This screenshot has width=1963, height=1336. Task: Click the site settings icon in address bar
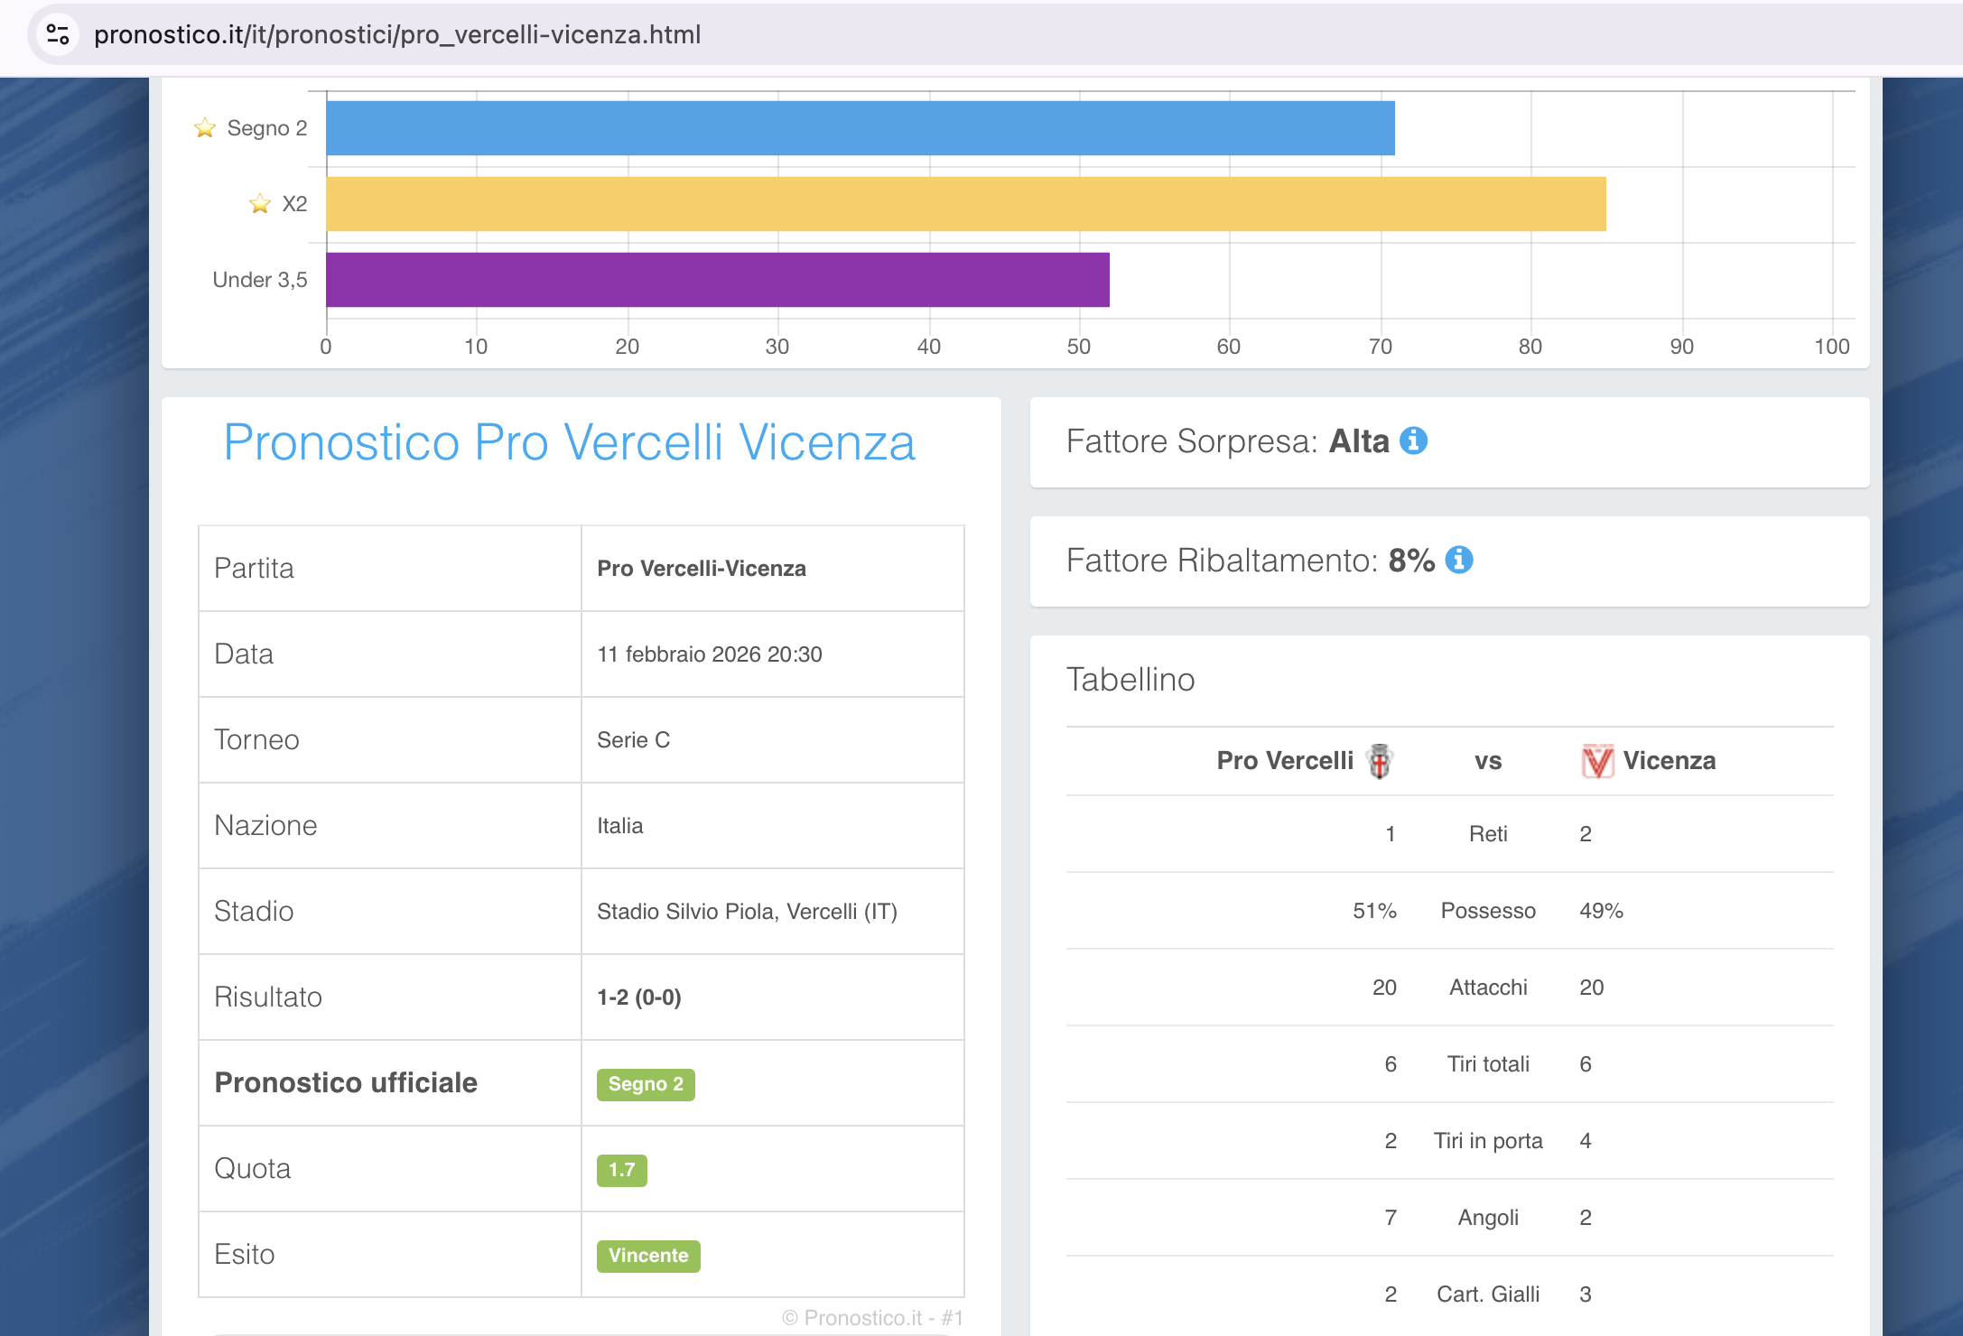point(58,34)
